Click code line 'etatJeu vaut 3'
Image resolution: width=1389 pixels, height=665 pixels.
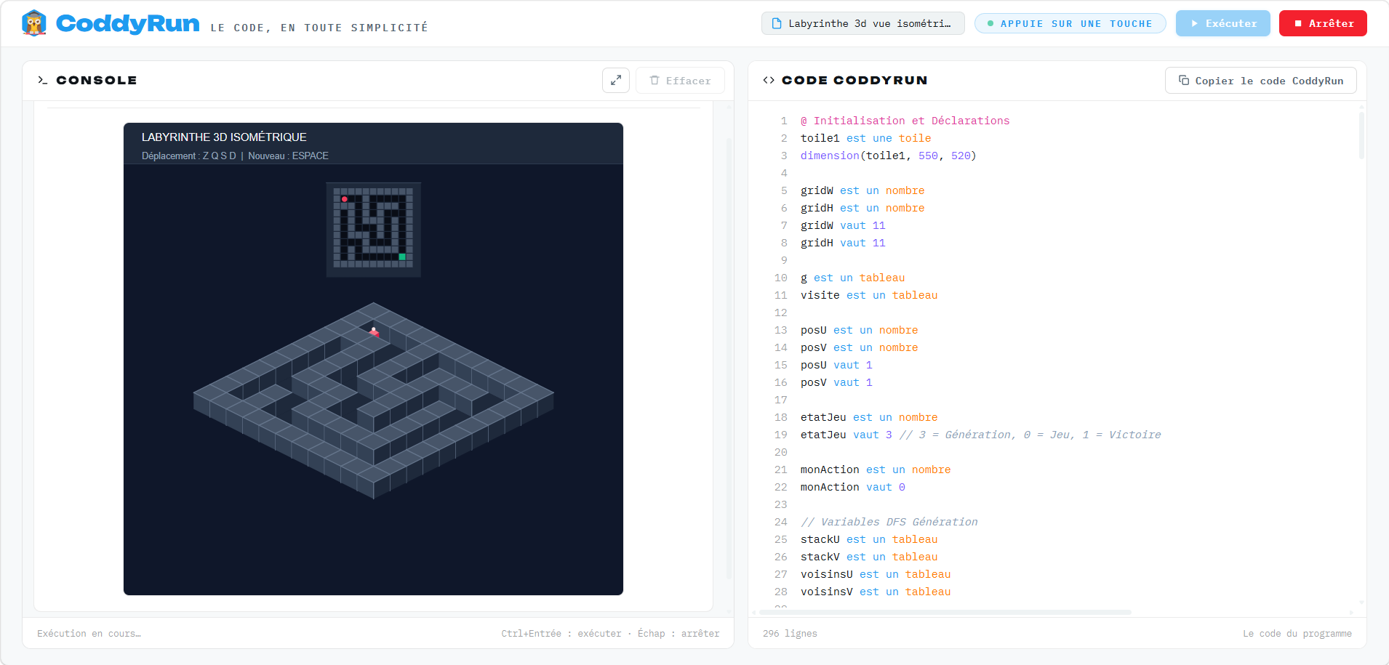(x=846, y=435)
